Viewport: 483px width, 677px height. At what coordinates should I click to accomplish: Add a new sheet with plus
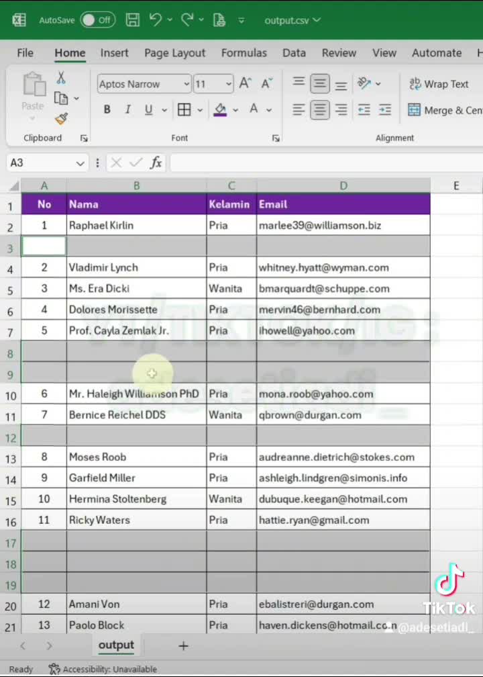[183, 646]
